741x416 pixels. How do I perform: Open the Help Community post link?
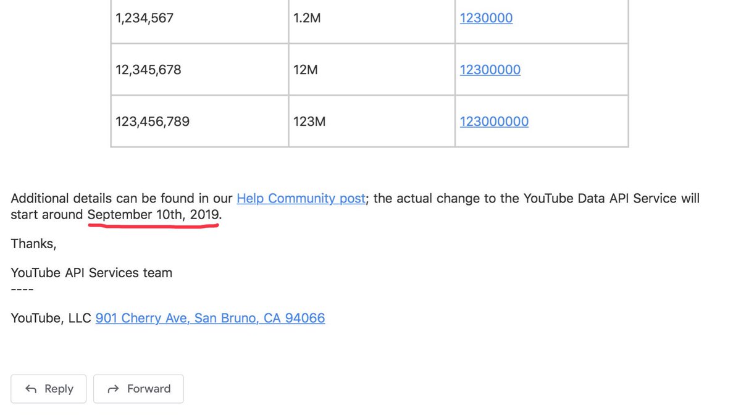tap(301, 199)
